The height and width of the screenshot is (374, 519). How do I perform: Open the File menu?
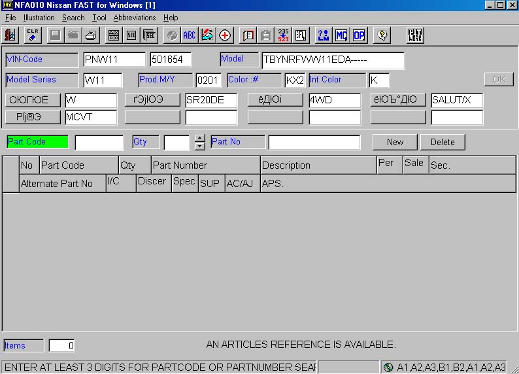coord(10,18)
